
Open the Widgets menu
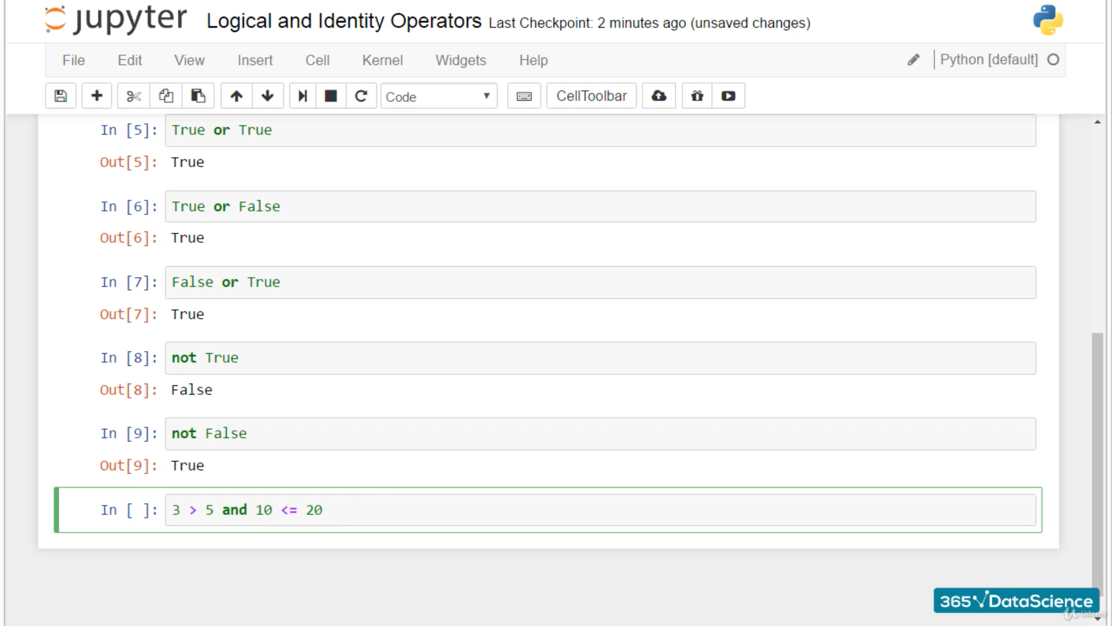click(x=460, y=60)
